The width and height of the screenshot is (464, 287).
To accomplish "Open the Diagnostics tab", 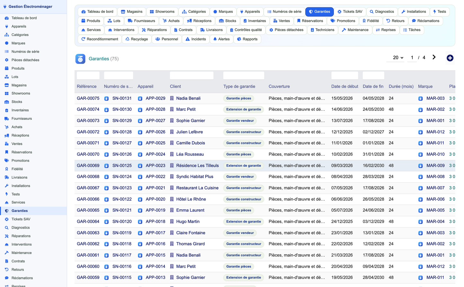I will tap(381, 12).
